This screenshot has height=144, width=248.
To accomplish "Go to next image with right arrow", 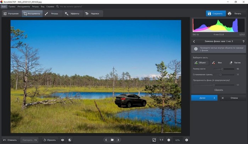I will click(x=118, y=140).
